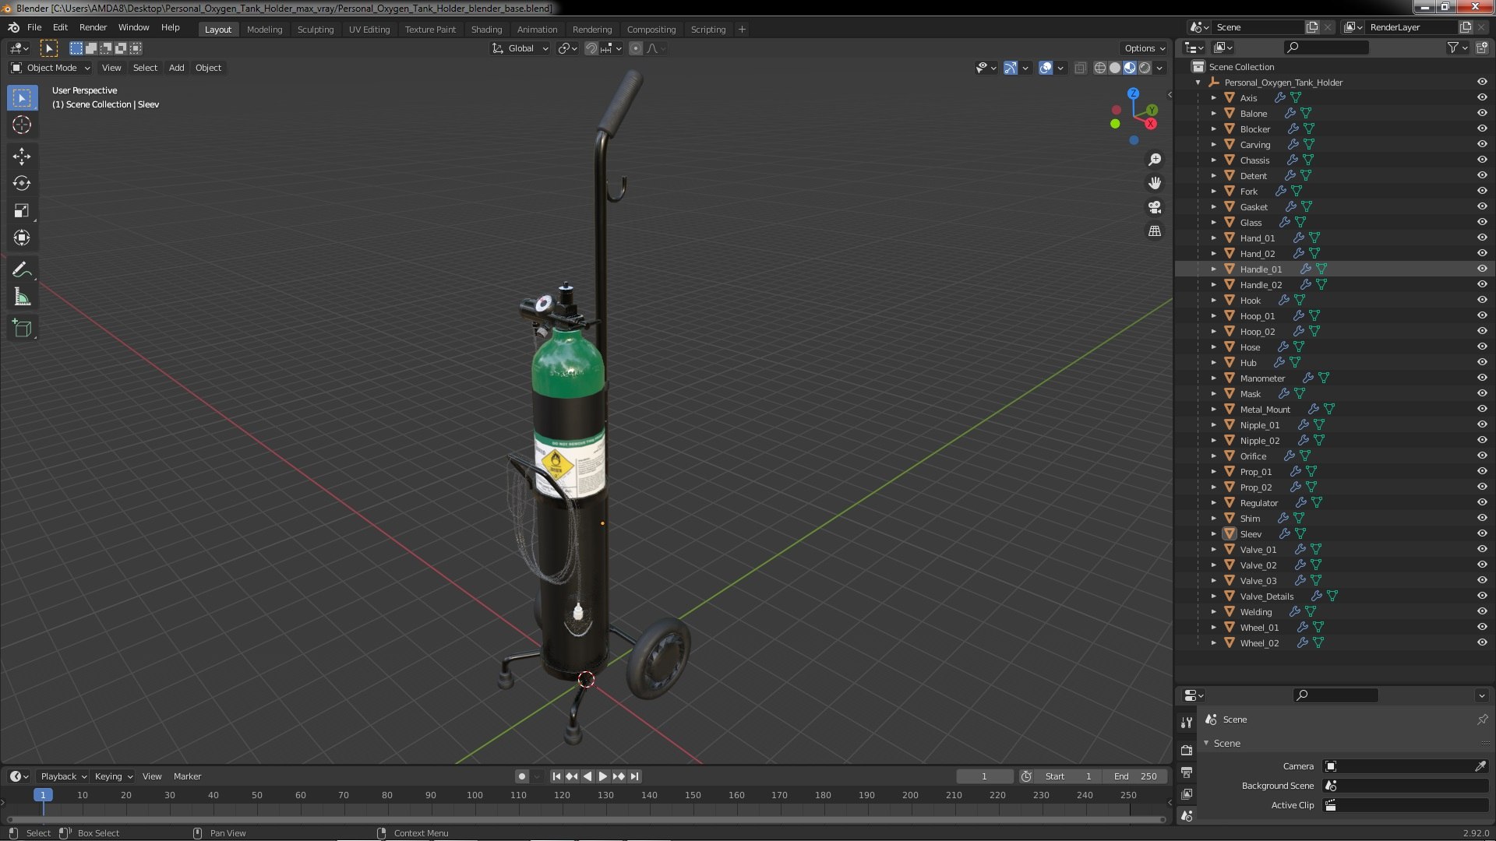Click the Blender logo menu icon
The width and height of the screenshot is (1496, 841).
14,27
